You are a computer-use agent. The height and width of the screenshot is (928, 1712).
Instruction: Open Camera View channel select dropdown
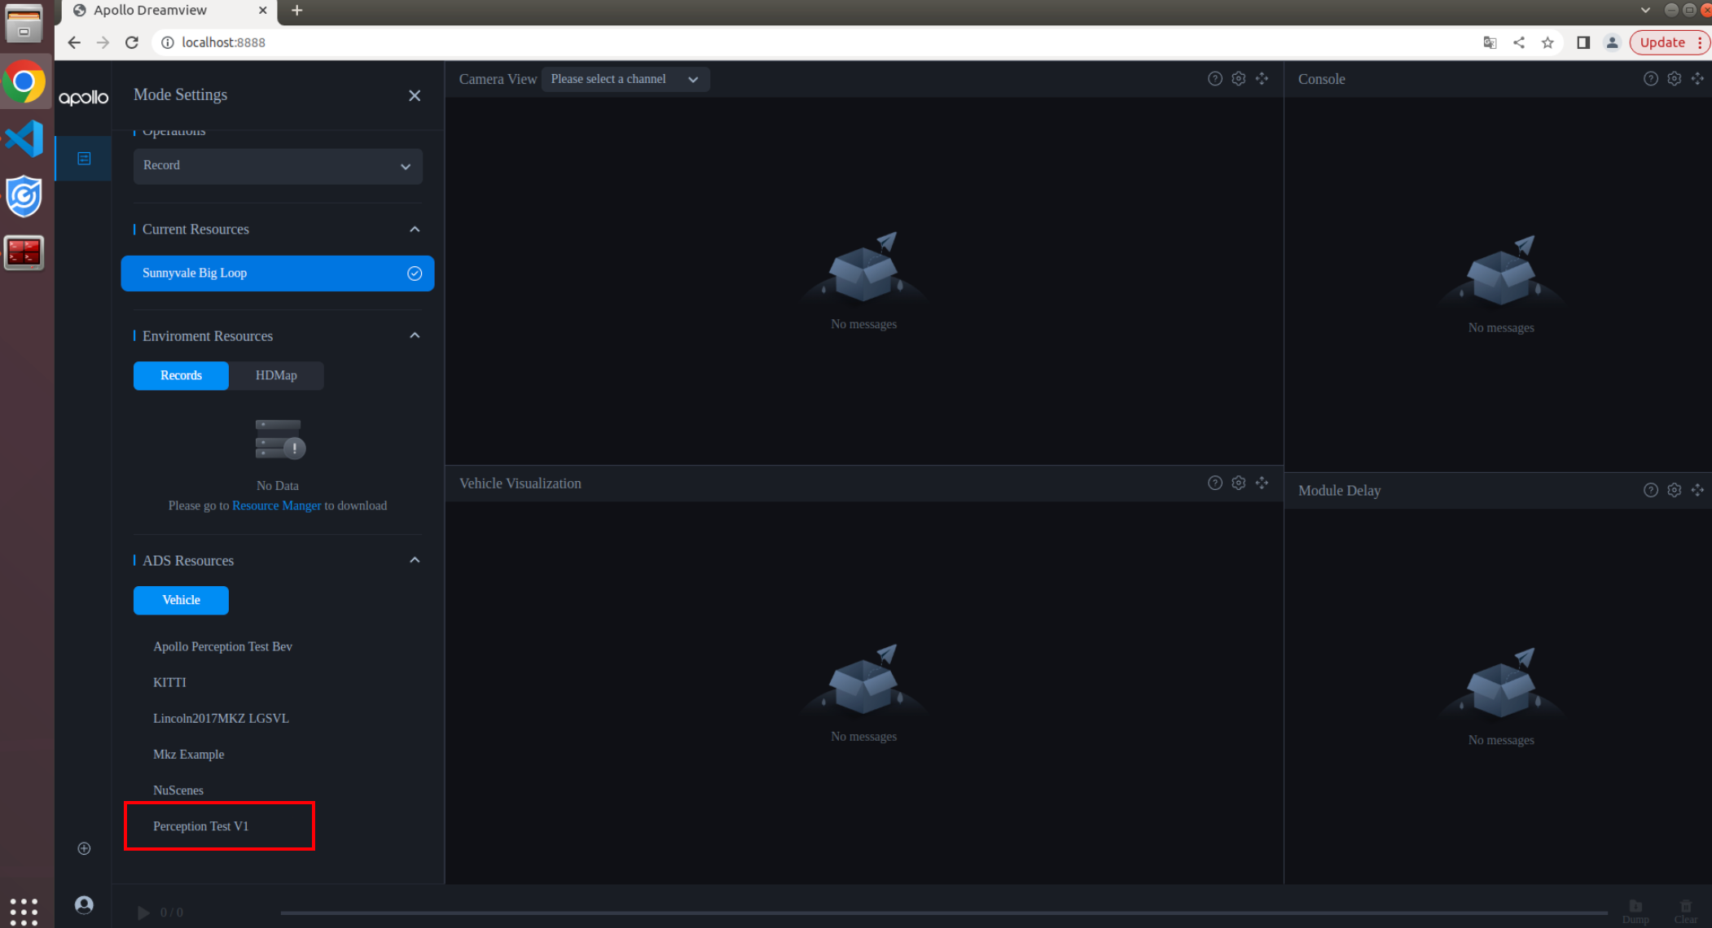(624, 79)
